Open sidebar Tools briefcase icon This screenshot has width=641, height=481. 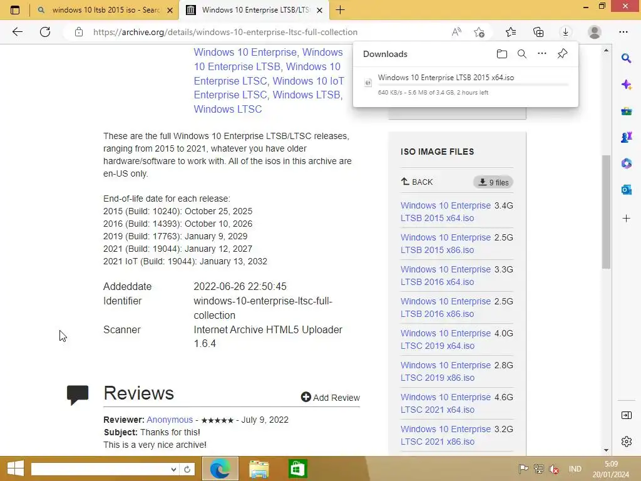point(626,111)
